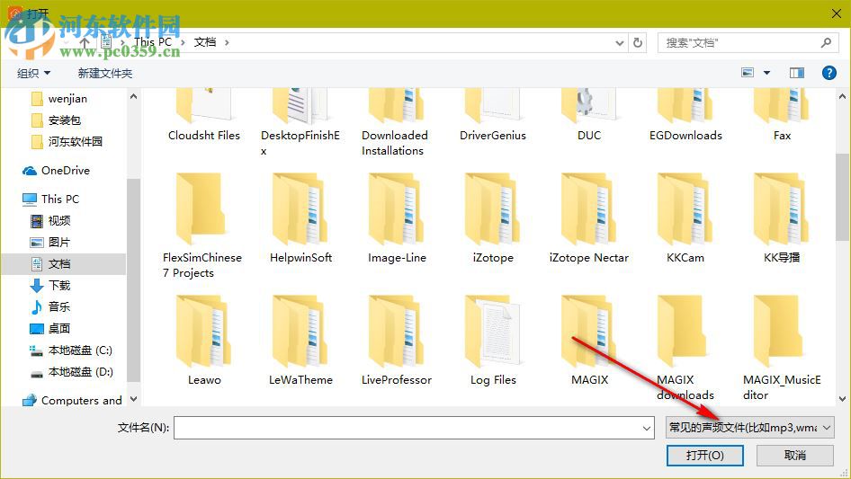Select the MAGIX folder
Viewport: 851px width, 479px height.
[x=589, y=340]
